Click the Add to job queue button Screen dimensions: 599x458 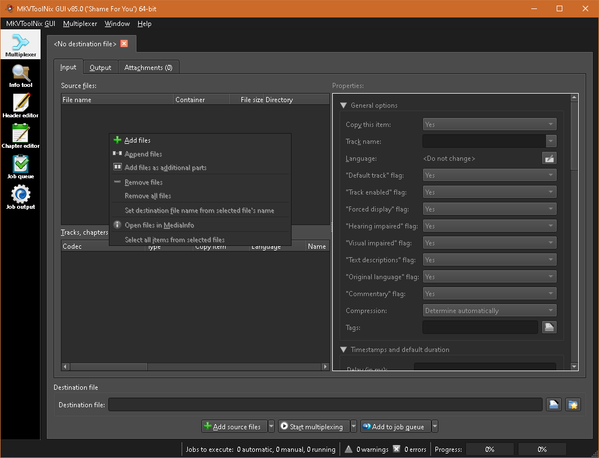click(395, 426)
